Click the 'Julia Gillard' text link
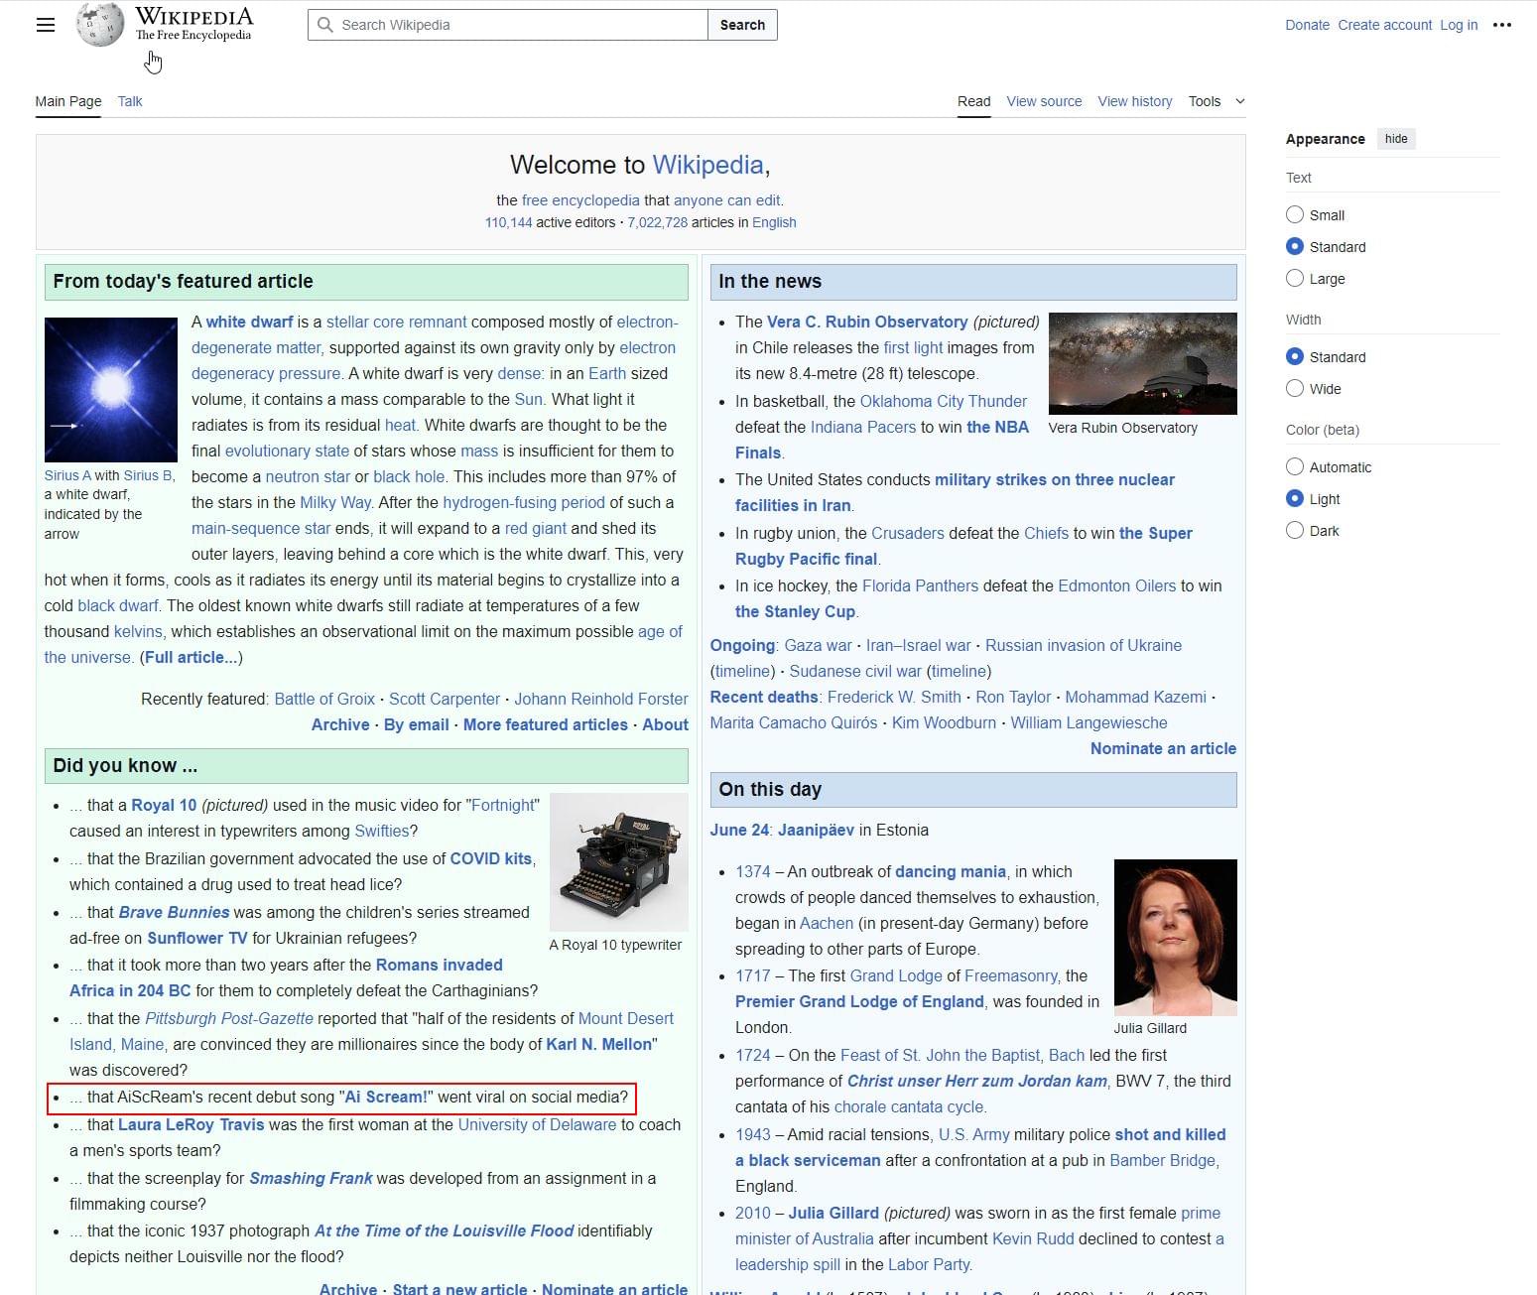The image size is (1537, 1295). point(833,1213)
